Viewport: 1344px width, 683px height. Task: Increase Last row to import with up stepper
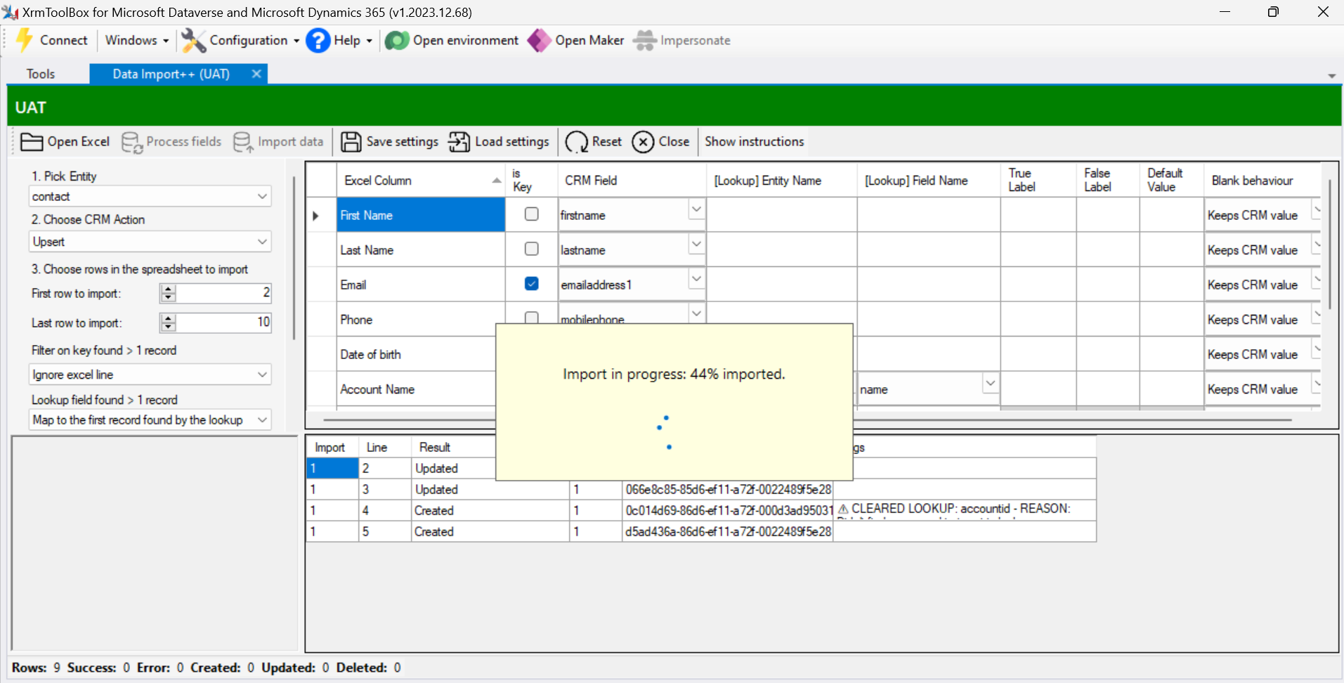click(168, 318)
